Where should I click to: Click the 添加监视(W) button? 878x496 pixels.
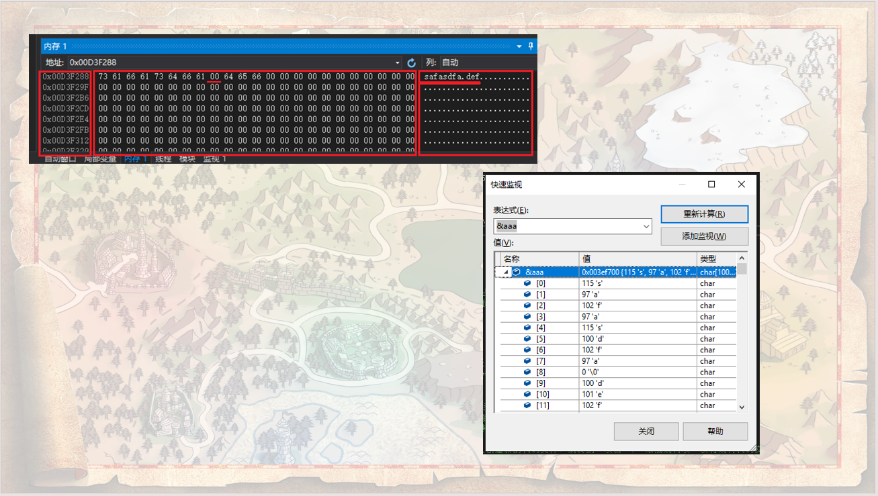pos(704,236)
